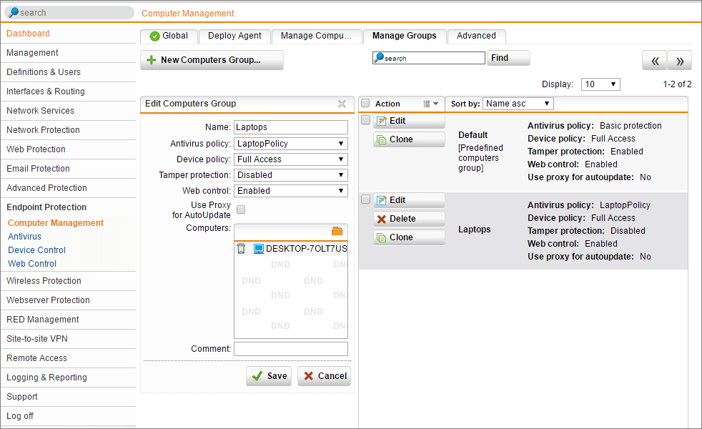Click the monitor icon of DESKTOP-7OLT7US
Image resolution: width=702 pixels, height=429 pixels.
[x=258, y=249]
